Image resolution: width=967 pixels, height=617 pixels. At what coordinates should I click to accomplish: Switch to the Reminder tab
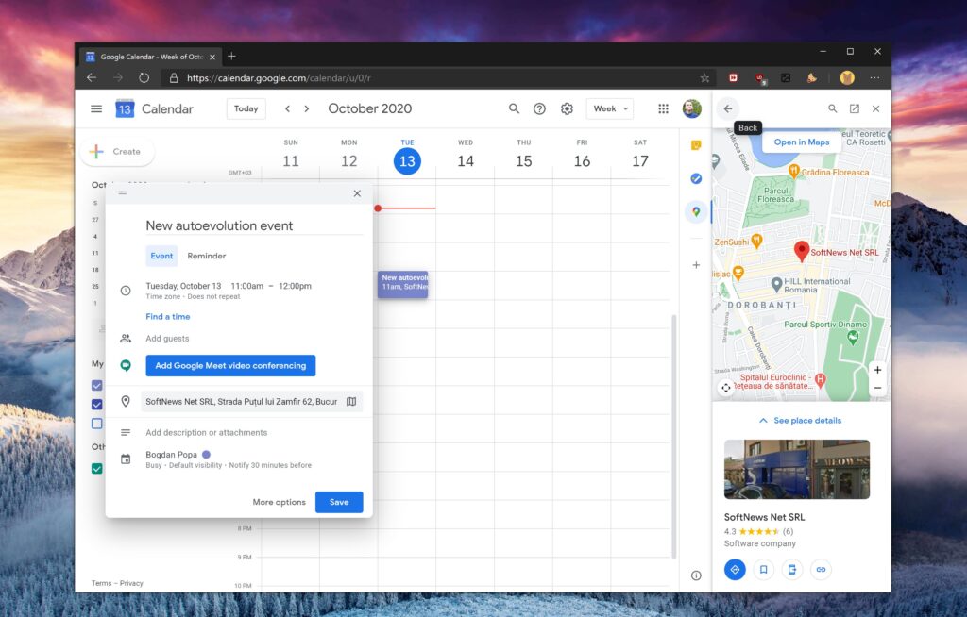click(x=206, y=256)
